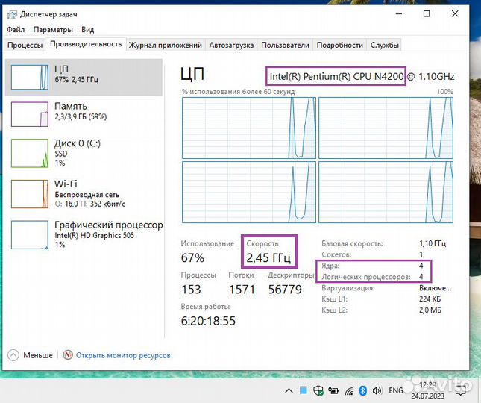Open the Подробности tab
Screen dimensions: 481x403
339,45
